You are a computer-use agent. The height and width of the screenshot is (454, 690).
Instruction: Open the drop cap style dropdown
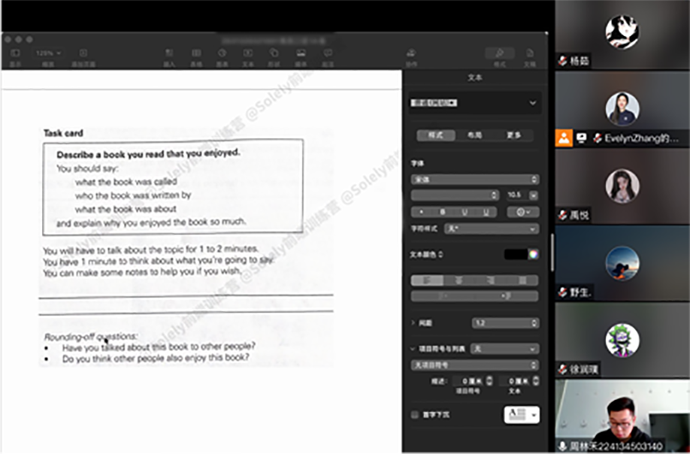(x=522, y=414)
